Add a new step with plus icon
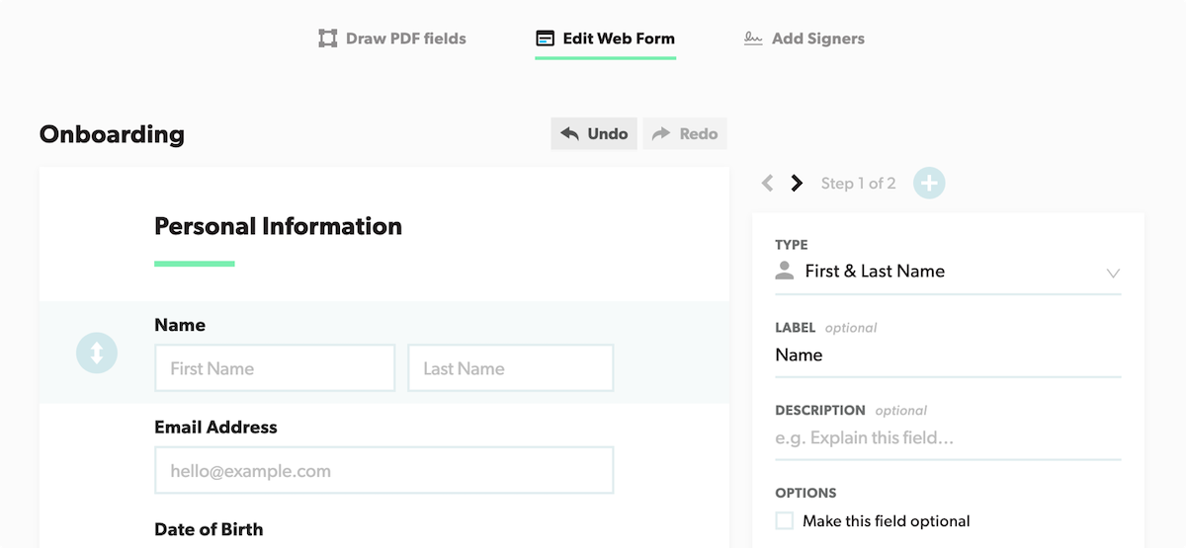 tap(929, 183)
